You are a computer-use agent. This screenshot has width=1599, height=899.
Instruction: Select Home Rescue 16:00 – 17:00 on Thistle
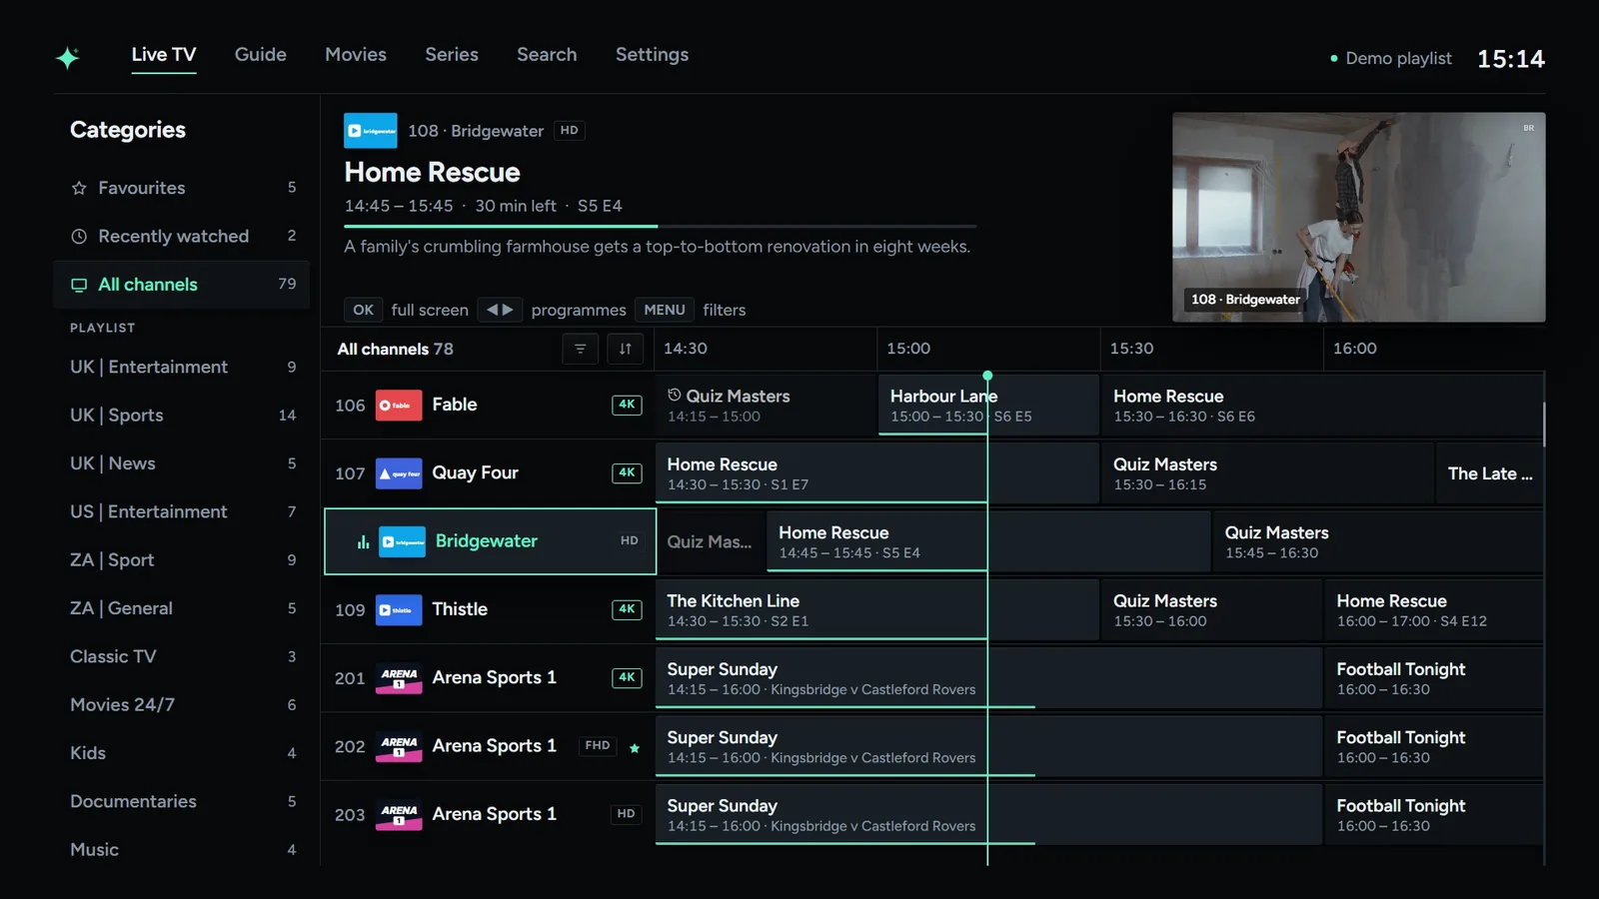(1435, 610)
